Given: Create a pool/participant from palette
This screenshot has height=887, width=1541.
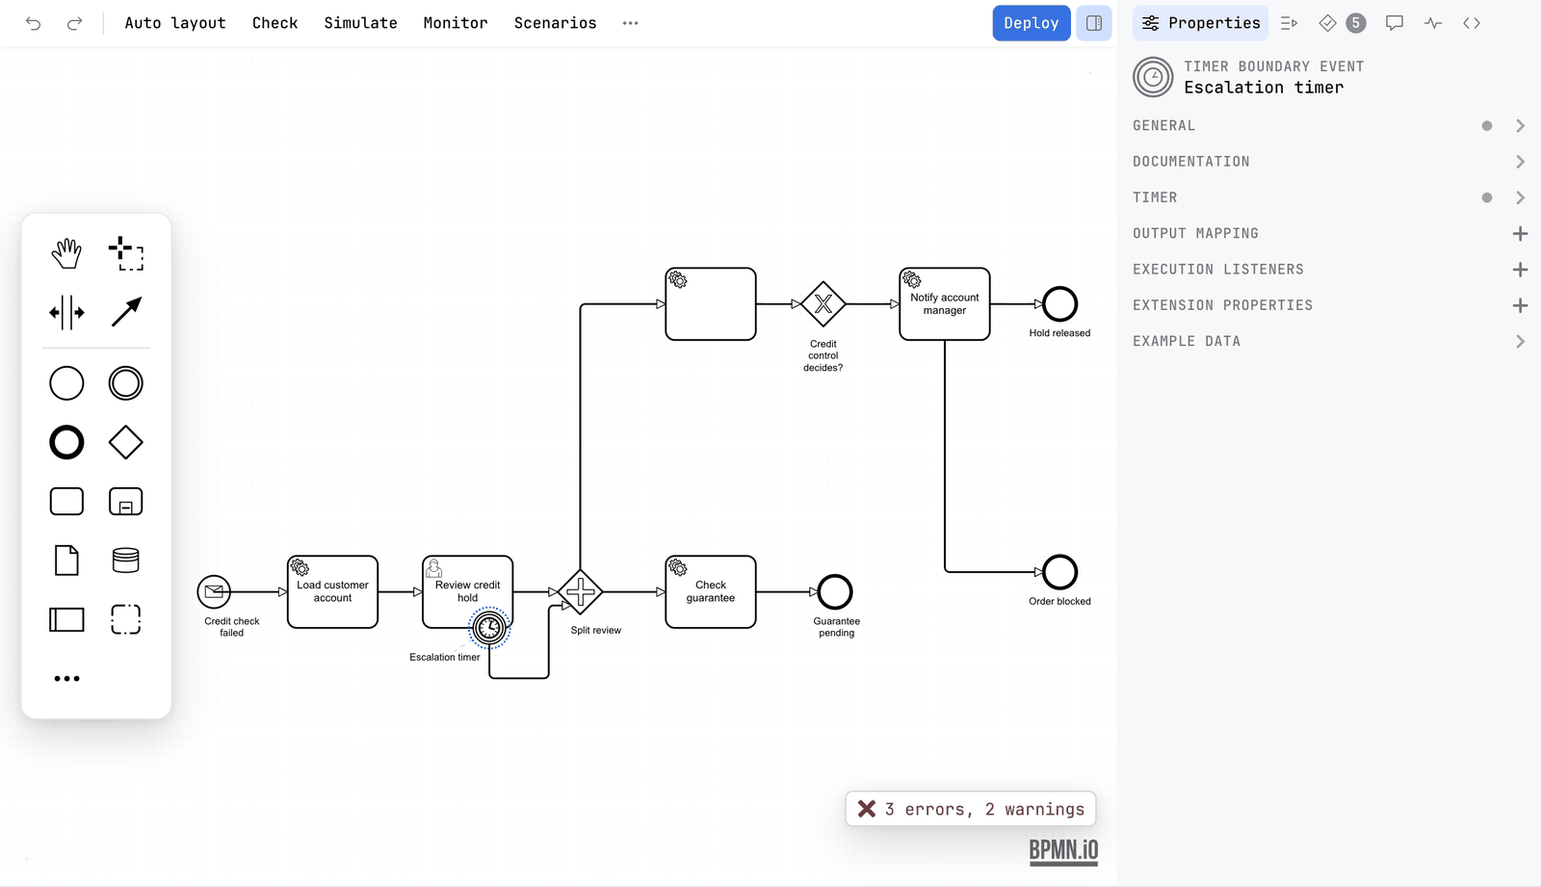Looking at the screenshot, I should [x=66, y=619].
